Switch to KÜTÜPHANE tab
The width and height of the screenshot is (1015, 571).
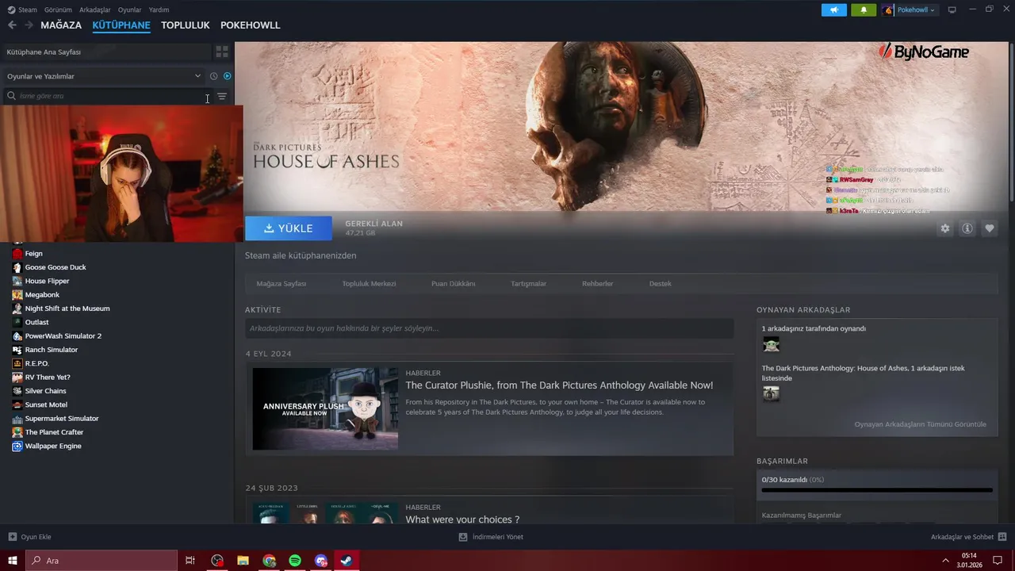[121, 25]
